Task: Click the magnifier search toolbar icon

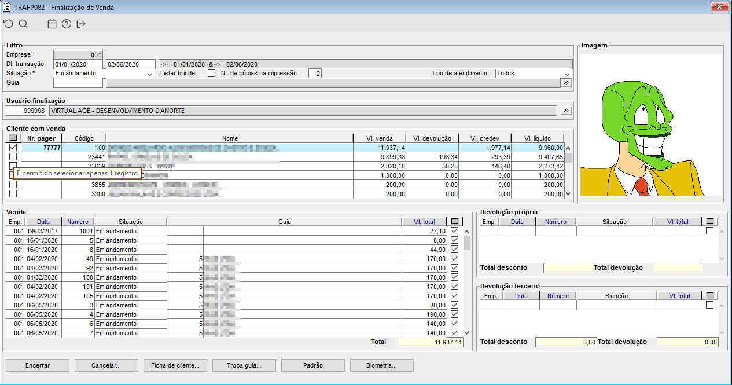Action: 23,24
